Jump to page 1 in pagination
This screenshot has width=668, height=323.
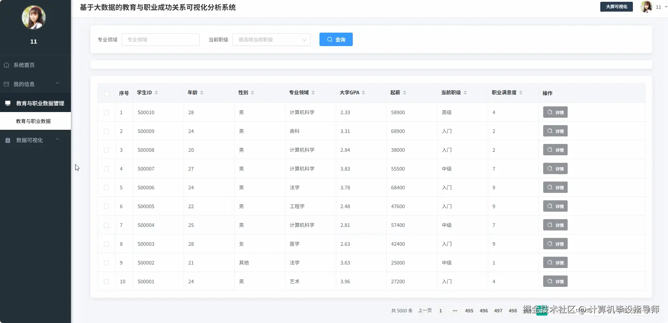point(441,311)
